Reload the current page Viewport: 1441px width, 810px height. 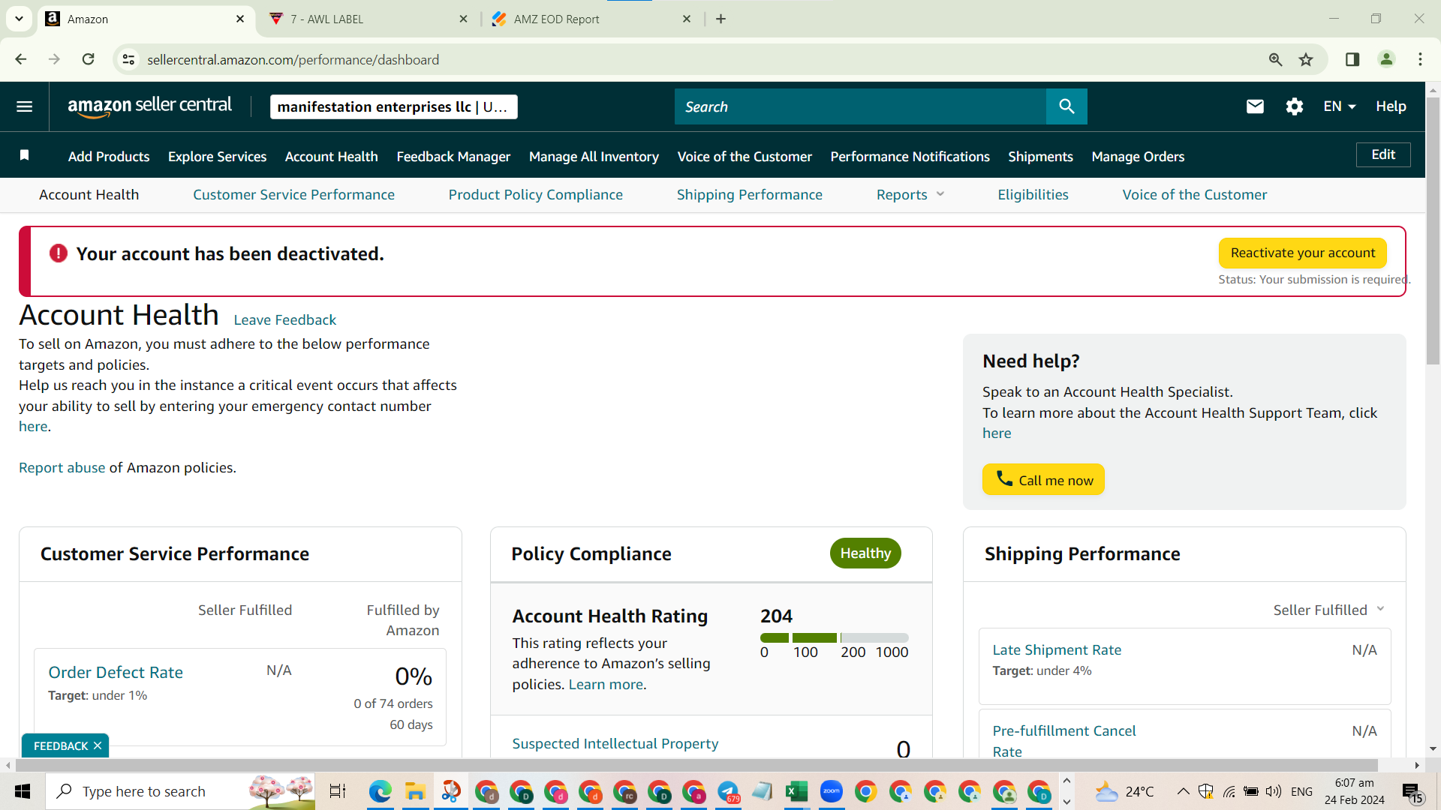[89, 59]
